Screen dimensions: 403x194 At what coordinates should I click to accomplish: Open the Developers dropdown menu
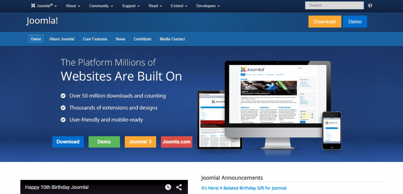click(x=208, y=6)
